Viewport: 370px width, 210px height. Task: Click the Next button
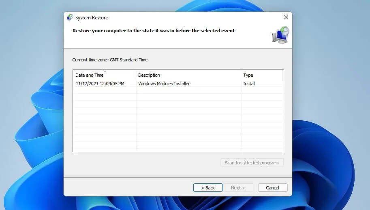click(238, 188)
